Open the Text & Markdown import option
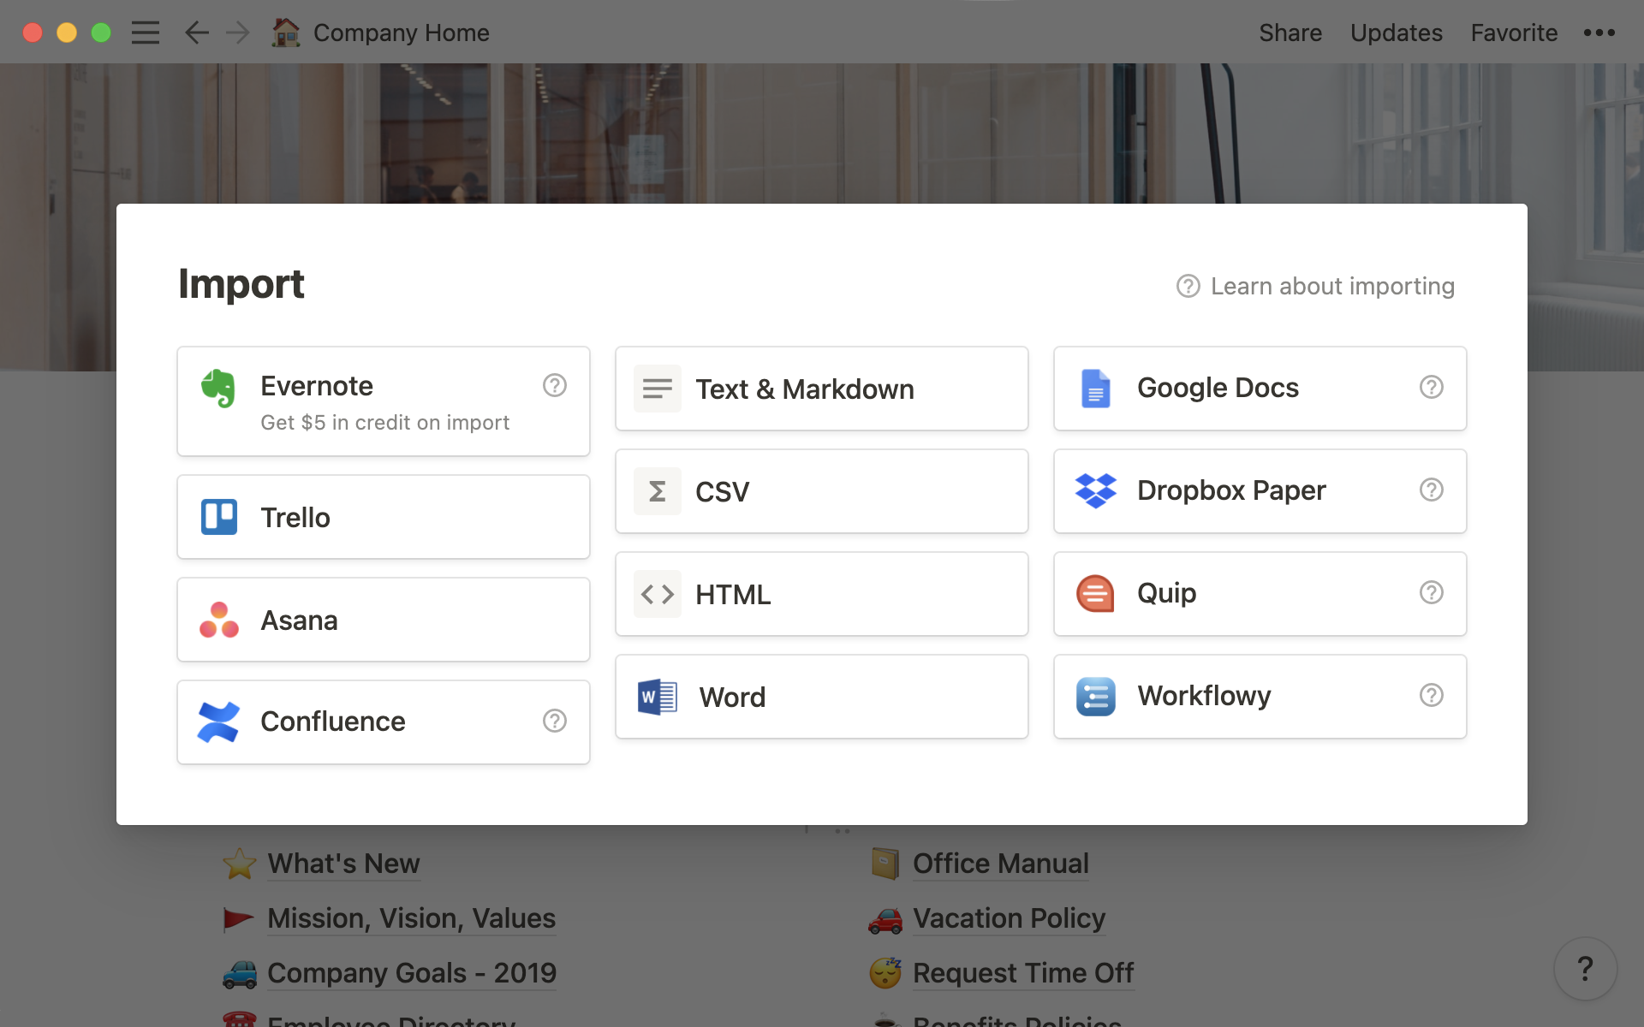This screenshot has height=1027, width=1644. (x=821, y=387)
